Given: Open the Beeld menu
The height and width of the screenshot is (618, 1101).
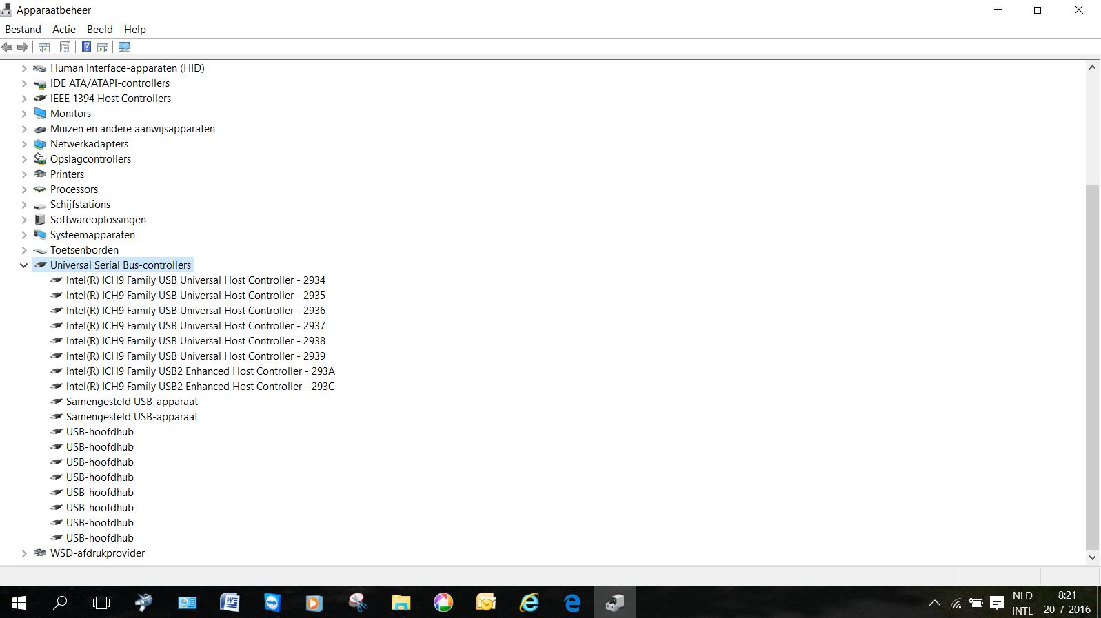Looking at the screenshot, I should [x=100, y=30].
